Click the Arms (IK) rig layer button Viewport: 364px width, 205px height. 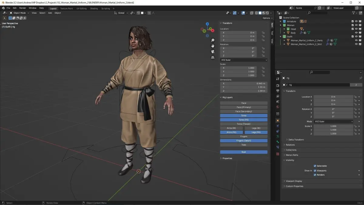[x=231, y=128]
